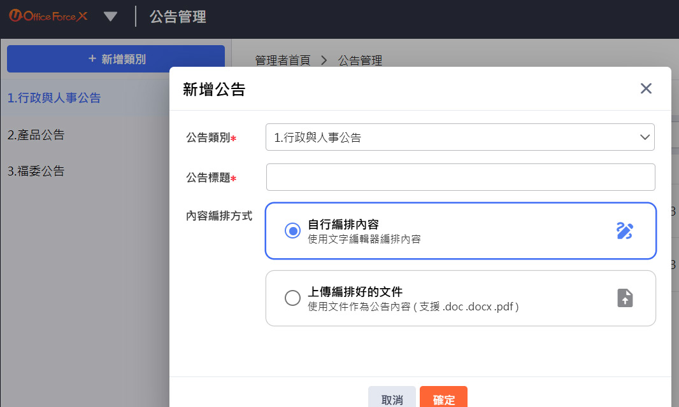
Task: Open the dropdown triangle beside OfficeForceX logo
Action: pos(110,17)
